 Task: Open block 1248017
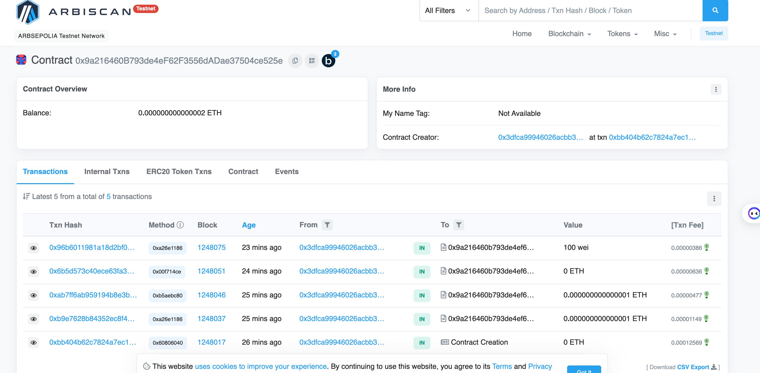pos(212,342)
